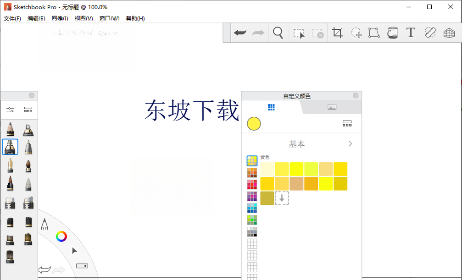Image resolution: width=462 pixels, height=280 pixels.
Task: Select the blue swatch set thumbnail
Action: 252,208
